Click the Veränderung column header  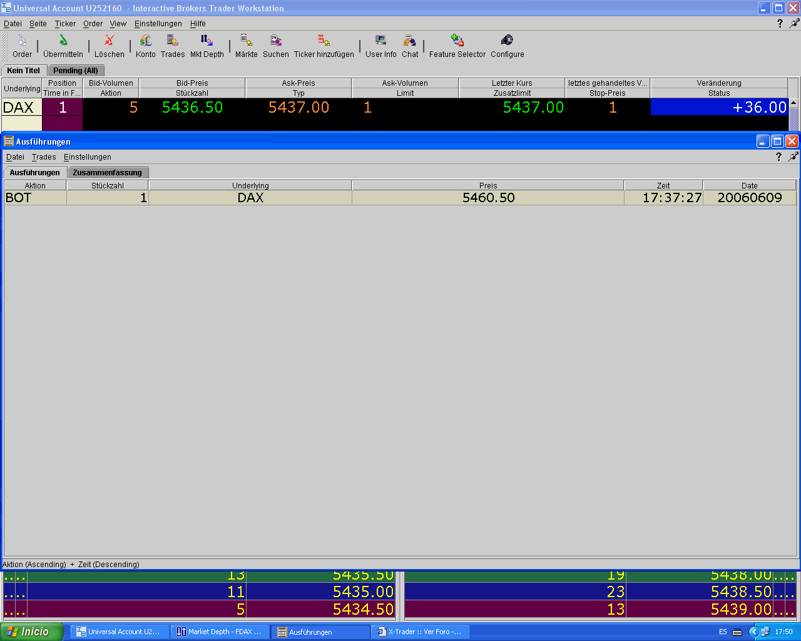[x=719, y=83]
